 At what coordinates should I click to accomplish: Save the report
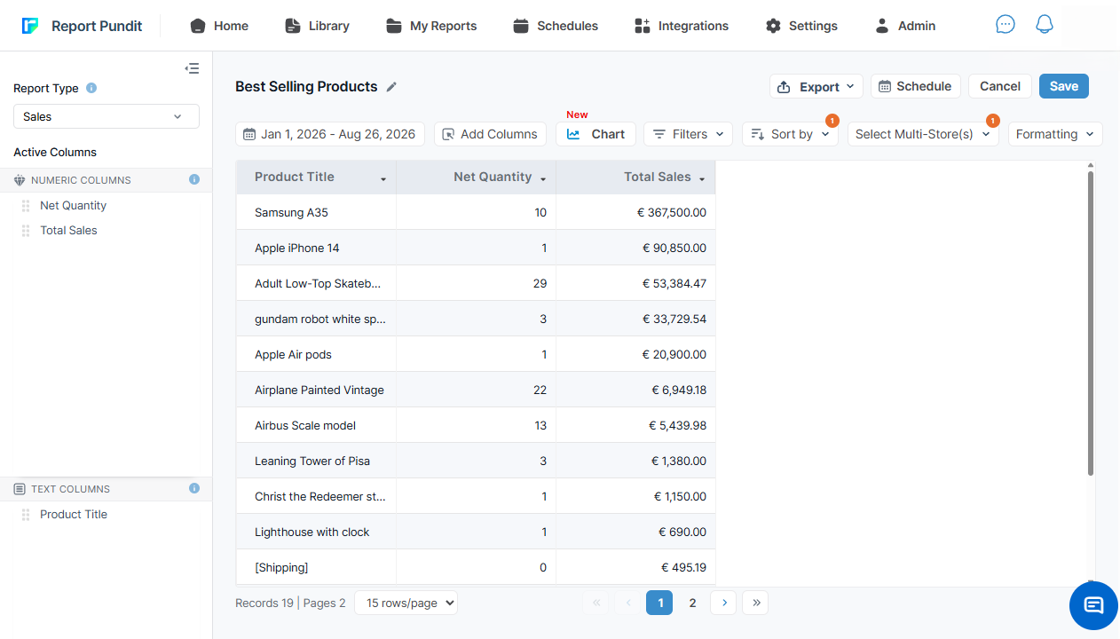click(x=1064, y=86)
